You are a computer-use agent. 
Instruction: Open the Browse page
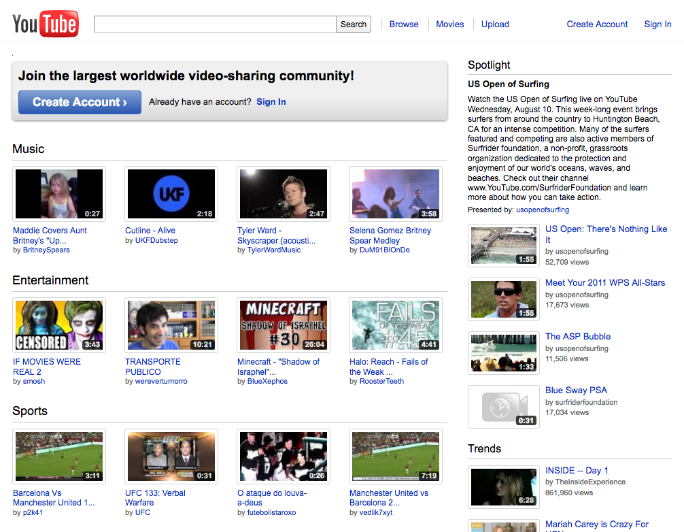coord(404,24)
